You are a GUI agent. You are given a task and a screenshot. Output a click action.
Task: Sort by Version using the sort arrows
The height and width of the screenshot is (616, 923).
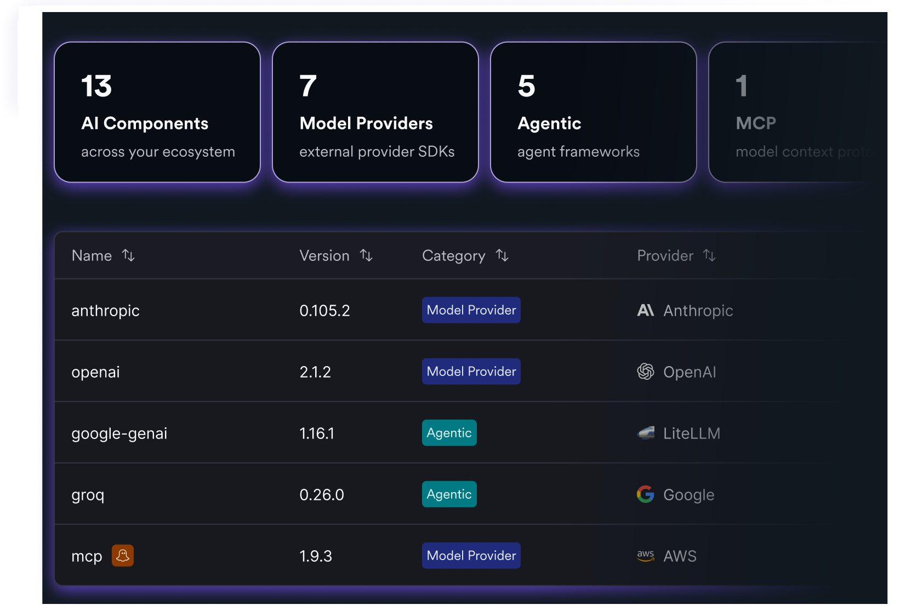click(366, 255)
